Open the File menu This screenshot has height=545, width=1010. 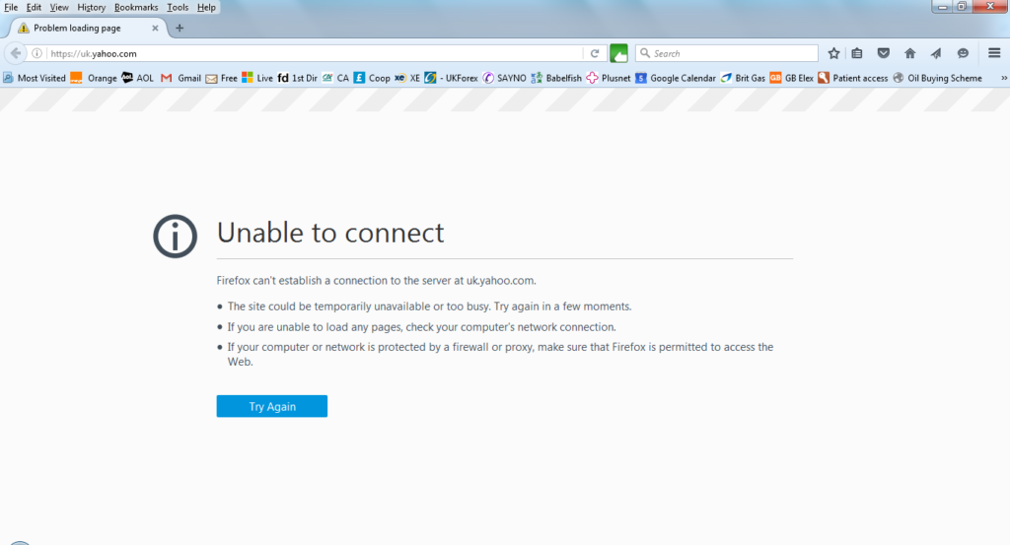(11, 8)
